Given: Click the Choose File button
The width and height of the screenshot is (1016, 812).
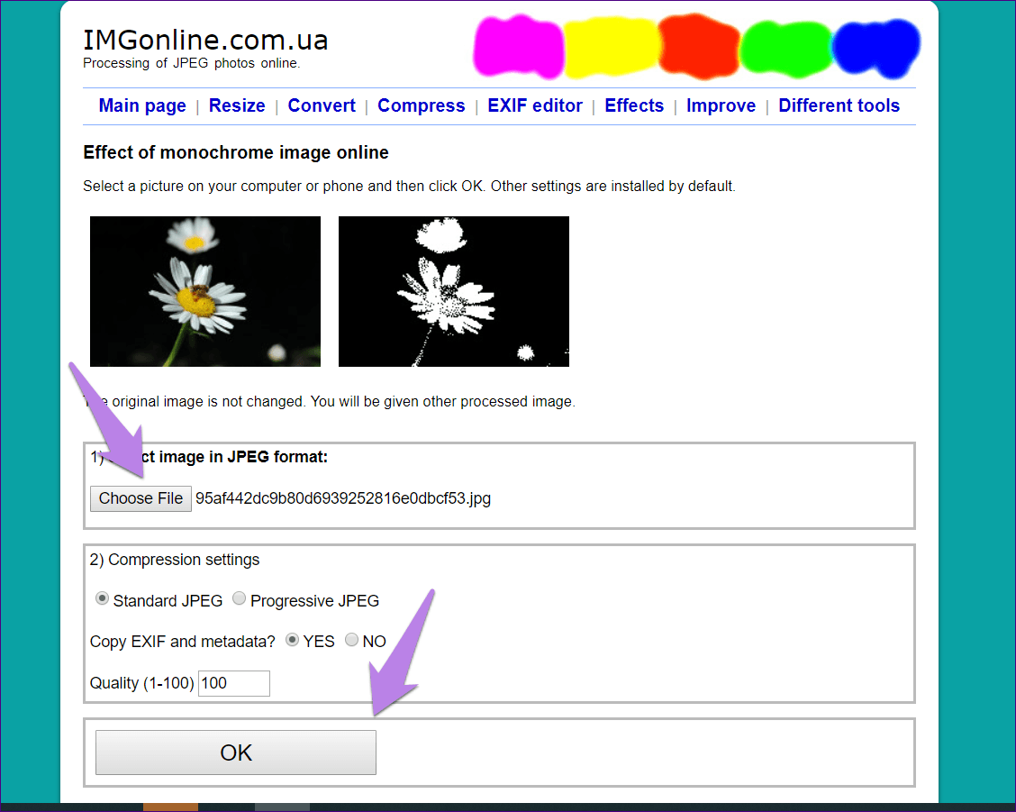Looking at the screenshot, I should pyautogui.click(x=141, y=498).
